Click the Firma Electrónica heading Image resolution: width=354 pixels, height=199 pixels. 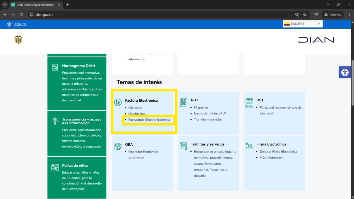tap(271, 144)
